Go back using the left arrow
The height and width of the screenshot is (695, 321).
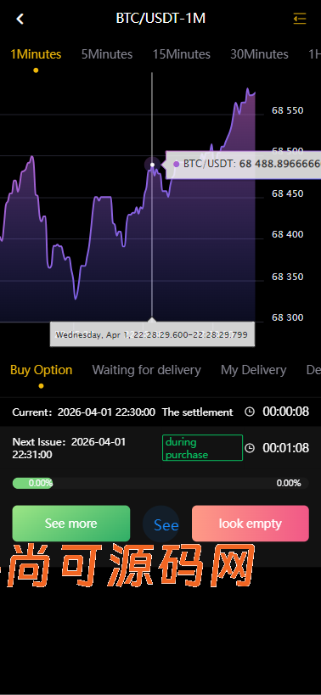(x=20, y=19)
